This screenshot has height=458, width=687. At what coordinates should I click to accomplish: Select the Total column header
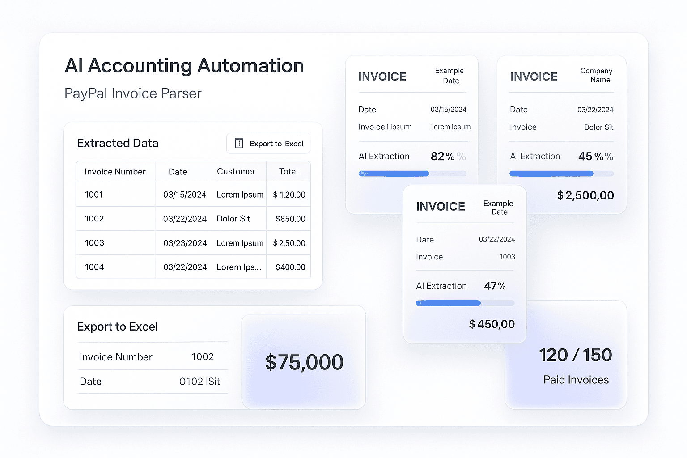288,171
